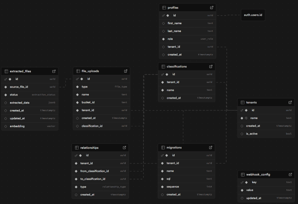Open file_uploads with its header arrow icon
Screen dimensions: 298x204
pos(126,71)
